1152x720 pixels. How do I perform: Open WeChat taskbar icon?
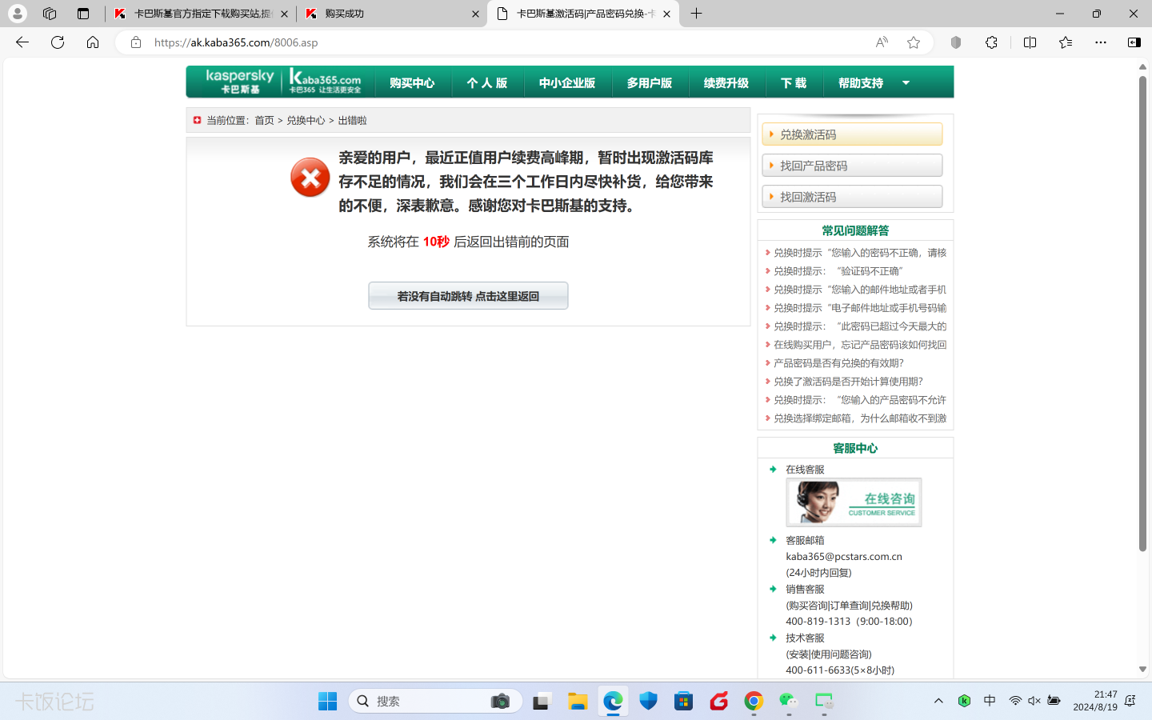point(789,702)
